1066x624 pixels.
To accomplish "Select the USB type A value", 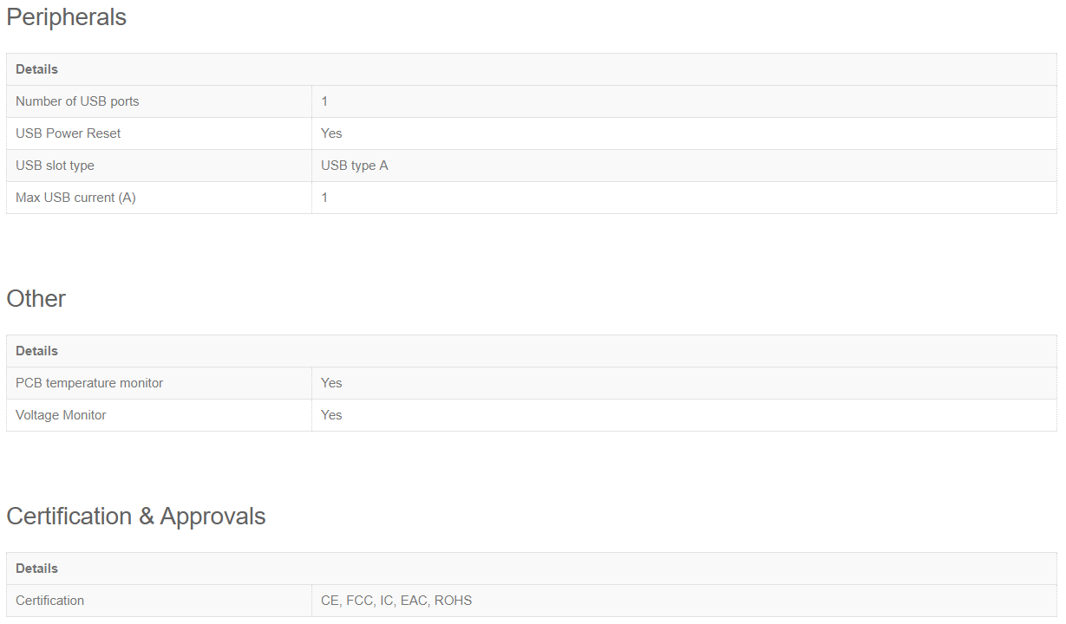I will coord(355,166).
